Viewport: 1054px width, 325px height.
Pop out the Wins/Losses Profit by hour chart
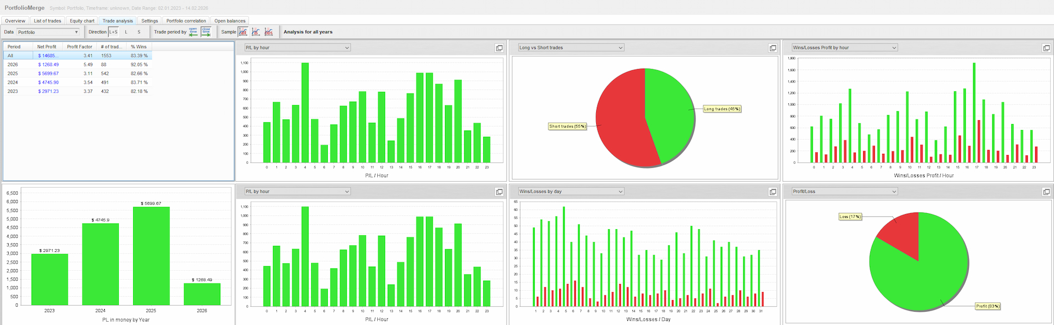click(x=1046, y=48)
